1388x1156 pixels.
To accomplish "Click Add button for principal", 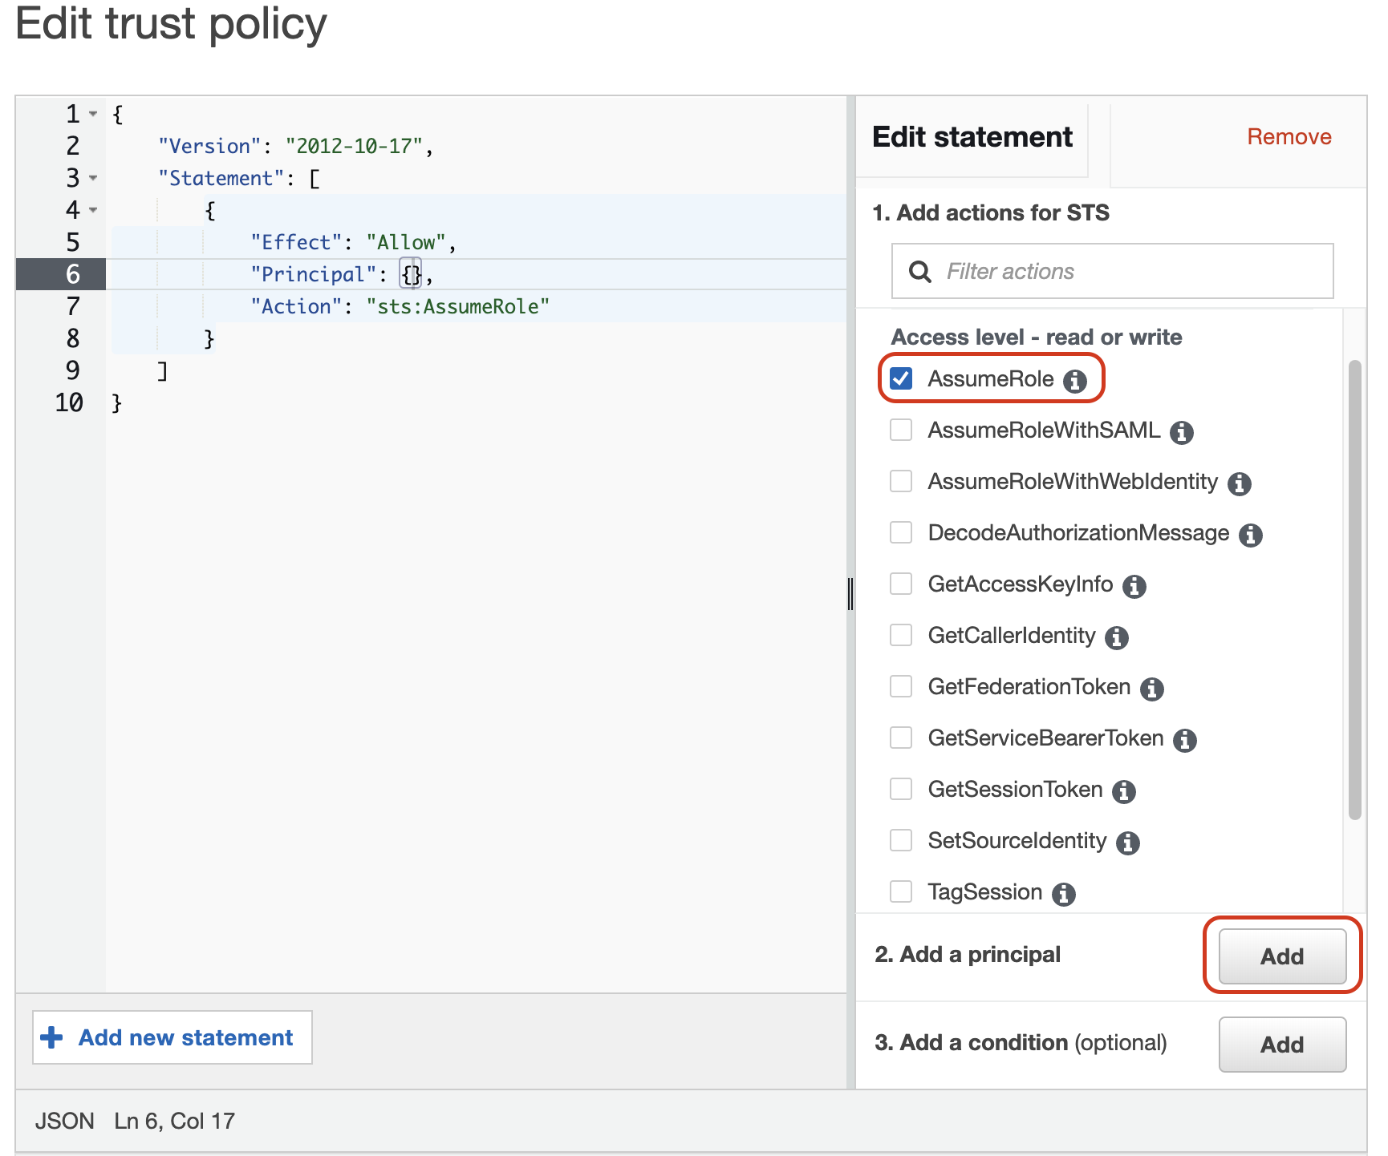I will pyautogui.click(x=1281, y=956).
